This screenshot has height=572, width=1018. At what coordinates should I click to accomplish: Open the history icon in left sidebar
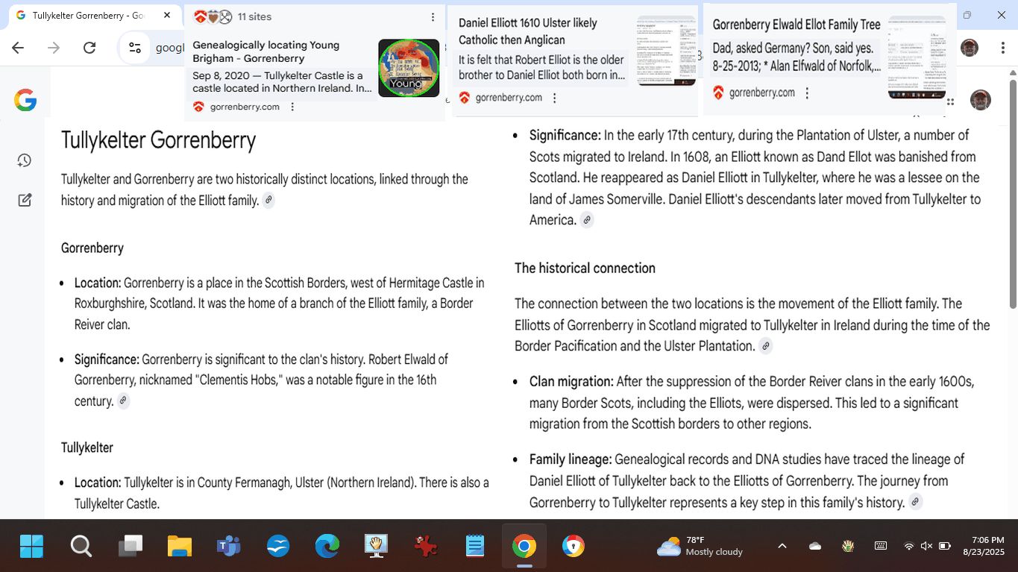[25, 161]
